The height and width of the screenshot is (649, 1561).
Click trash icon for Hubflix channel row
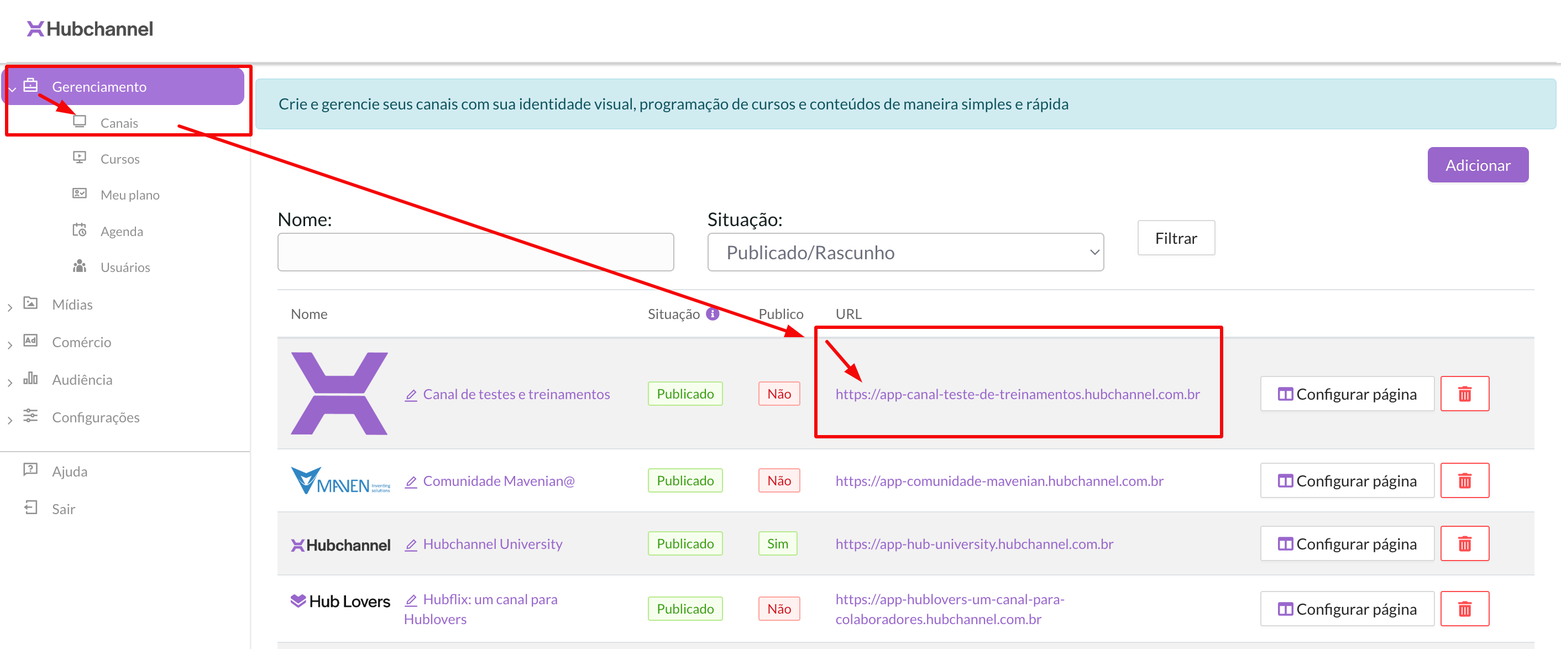coord(1464,609)
